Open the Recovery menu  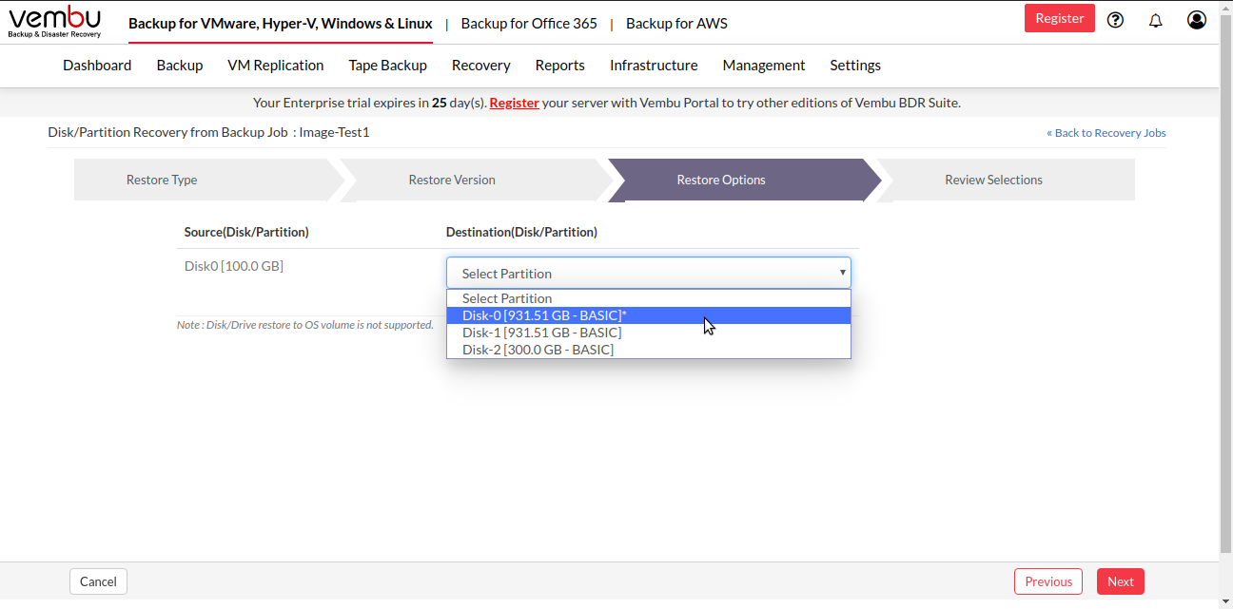point(481,65)
